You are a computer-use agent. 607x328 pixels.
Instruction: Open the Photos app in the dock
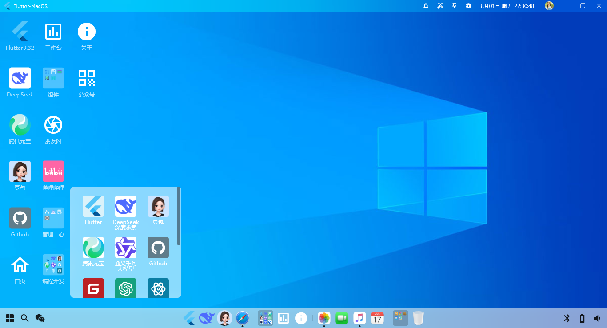(324, 318)
